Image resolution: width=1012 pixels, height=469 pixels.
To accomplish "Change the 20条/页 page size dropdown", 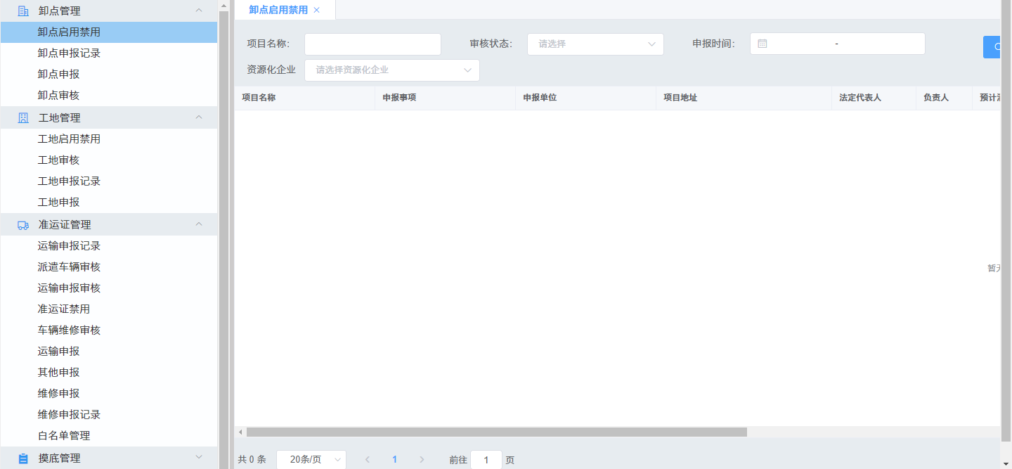I will (311, 460).
